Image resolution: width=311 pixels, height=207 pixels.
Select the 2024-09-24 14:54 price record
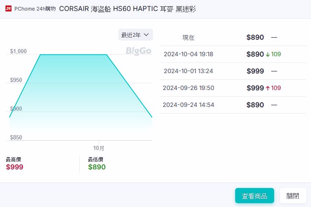click(x=188, y=105)
